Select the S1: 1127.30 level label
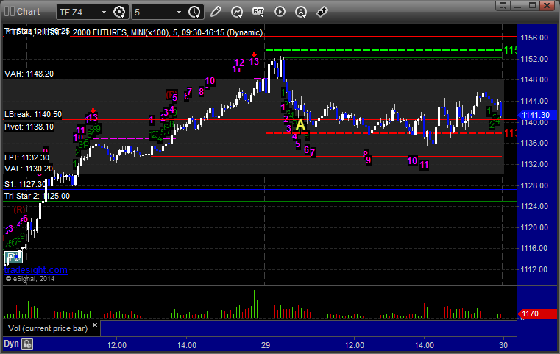Screen dimensions: 560x354 [25, 184]
